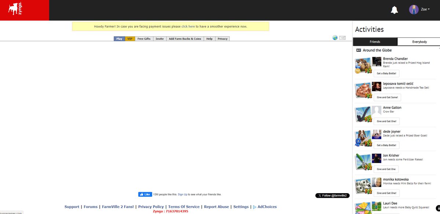Switch to the Everybody activities tab
This screenshot has height=214, width=440.
(x=419, y=42)
